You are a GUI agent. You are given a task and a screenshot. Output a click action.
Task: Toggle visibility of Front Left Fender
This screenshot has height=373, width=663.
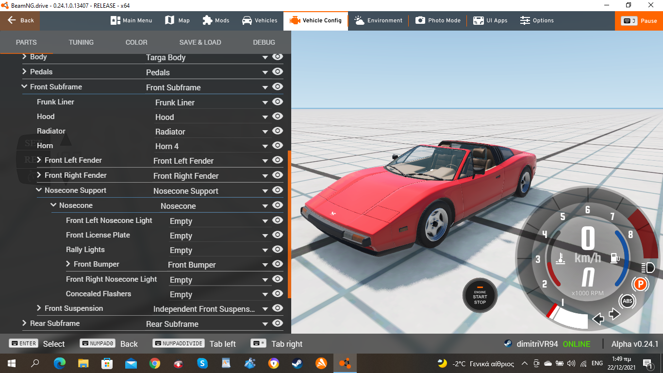[278, 160]
